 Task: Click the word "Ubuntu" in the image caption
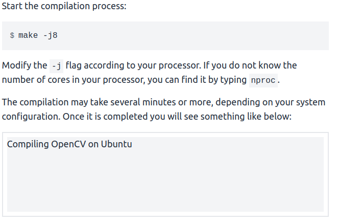pyautogui.click(x=116, y=144)
